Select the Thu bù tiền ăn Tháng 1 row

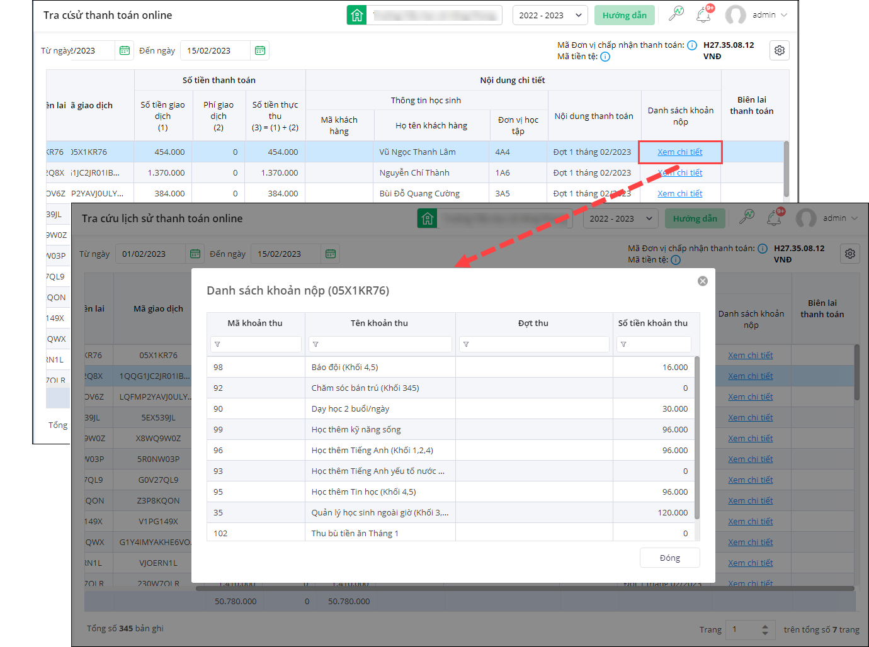tap(451, 533)
